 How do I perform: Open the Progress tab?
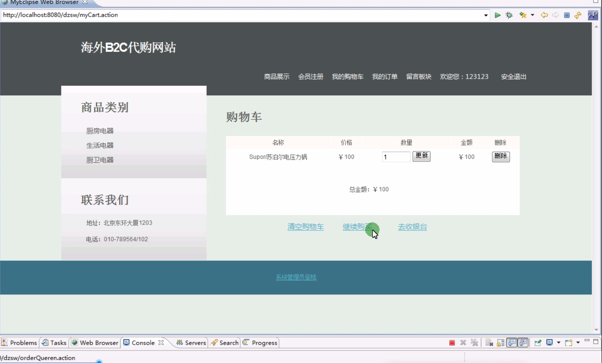(260, 343)
